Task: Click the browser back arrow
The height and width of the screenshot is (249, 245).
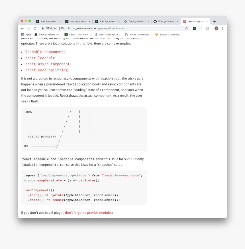Action: point(23,28)
